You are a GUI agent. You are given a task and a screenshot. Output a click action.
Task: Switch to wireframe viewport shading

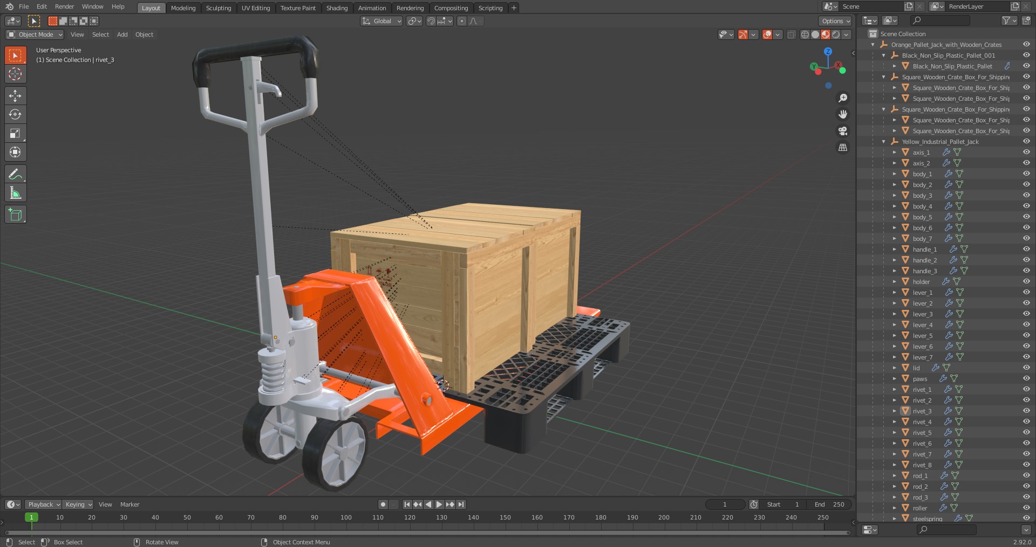pyautogui.click(x=805, y=34)
